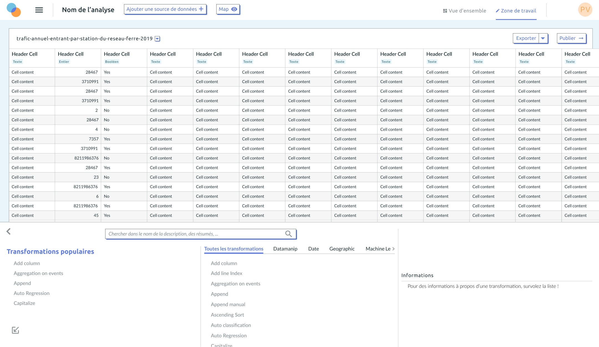Click the Booléen column type badge
Image resolution: width=599 pixels, height=347 pixels.
coord(112,62)
